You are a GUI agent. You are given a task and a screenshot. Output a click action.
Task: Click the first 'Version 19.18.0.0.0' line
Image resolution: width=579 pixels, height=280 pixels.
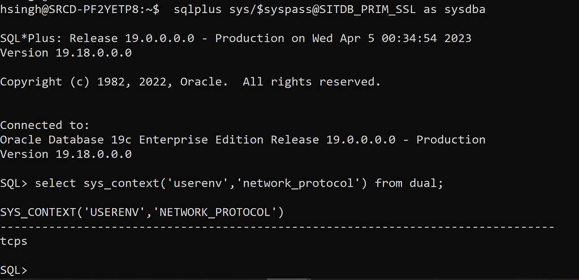[x=66, y=53]
